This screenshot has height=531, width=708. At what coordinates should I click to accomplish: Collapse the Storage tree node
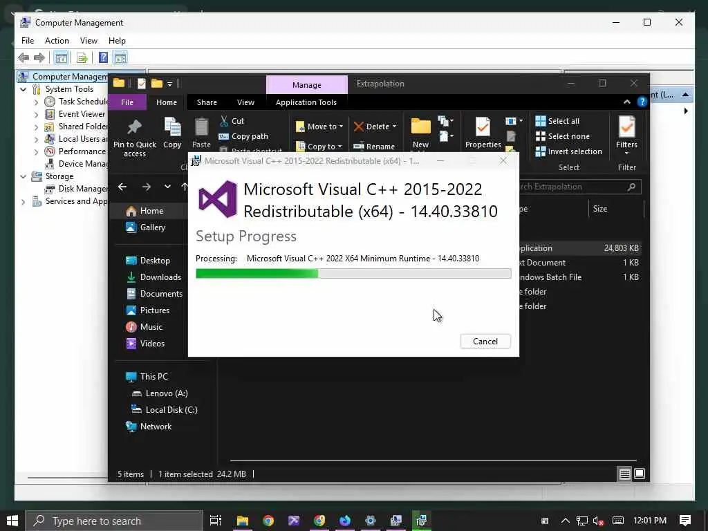click(x=23, y=176)
